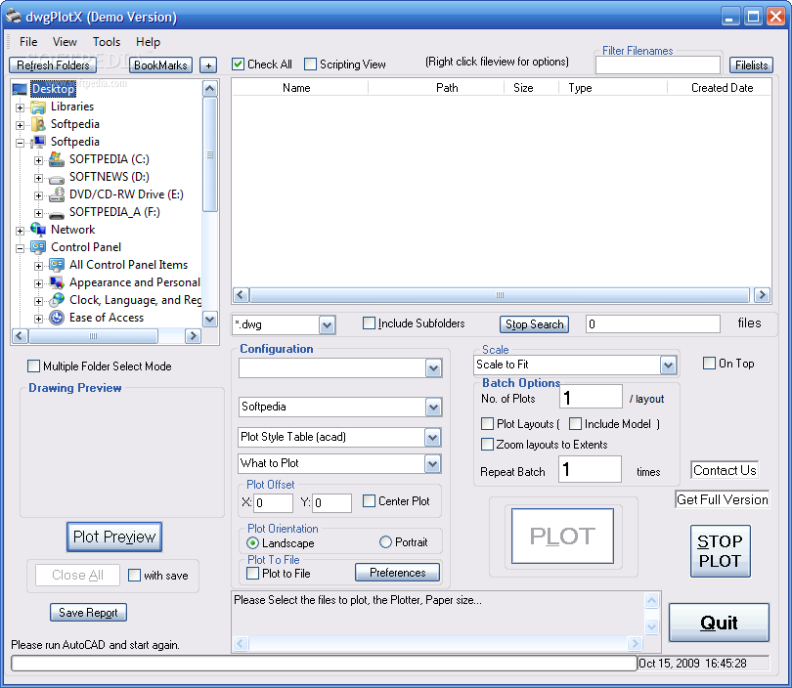The image size is (792, 688).
Task: Open the Help menu
Action: [x=148, y=42]
